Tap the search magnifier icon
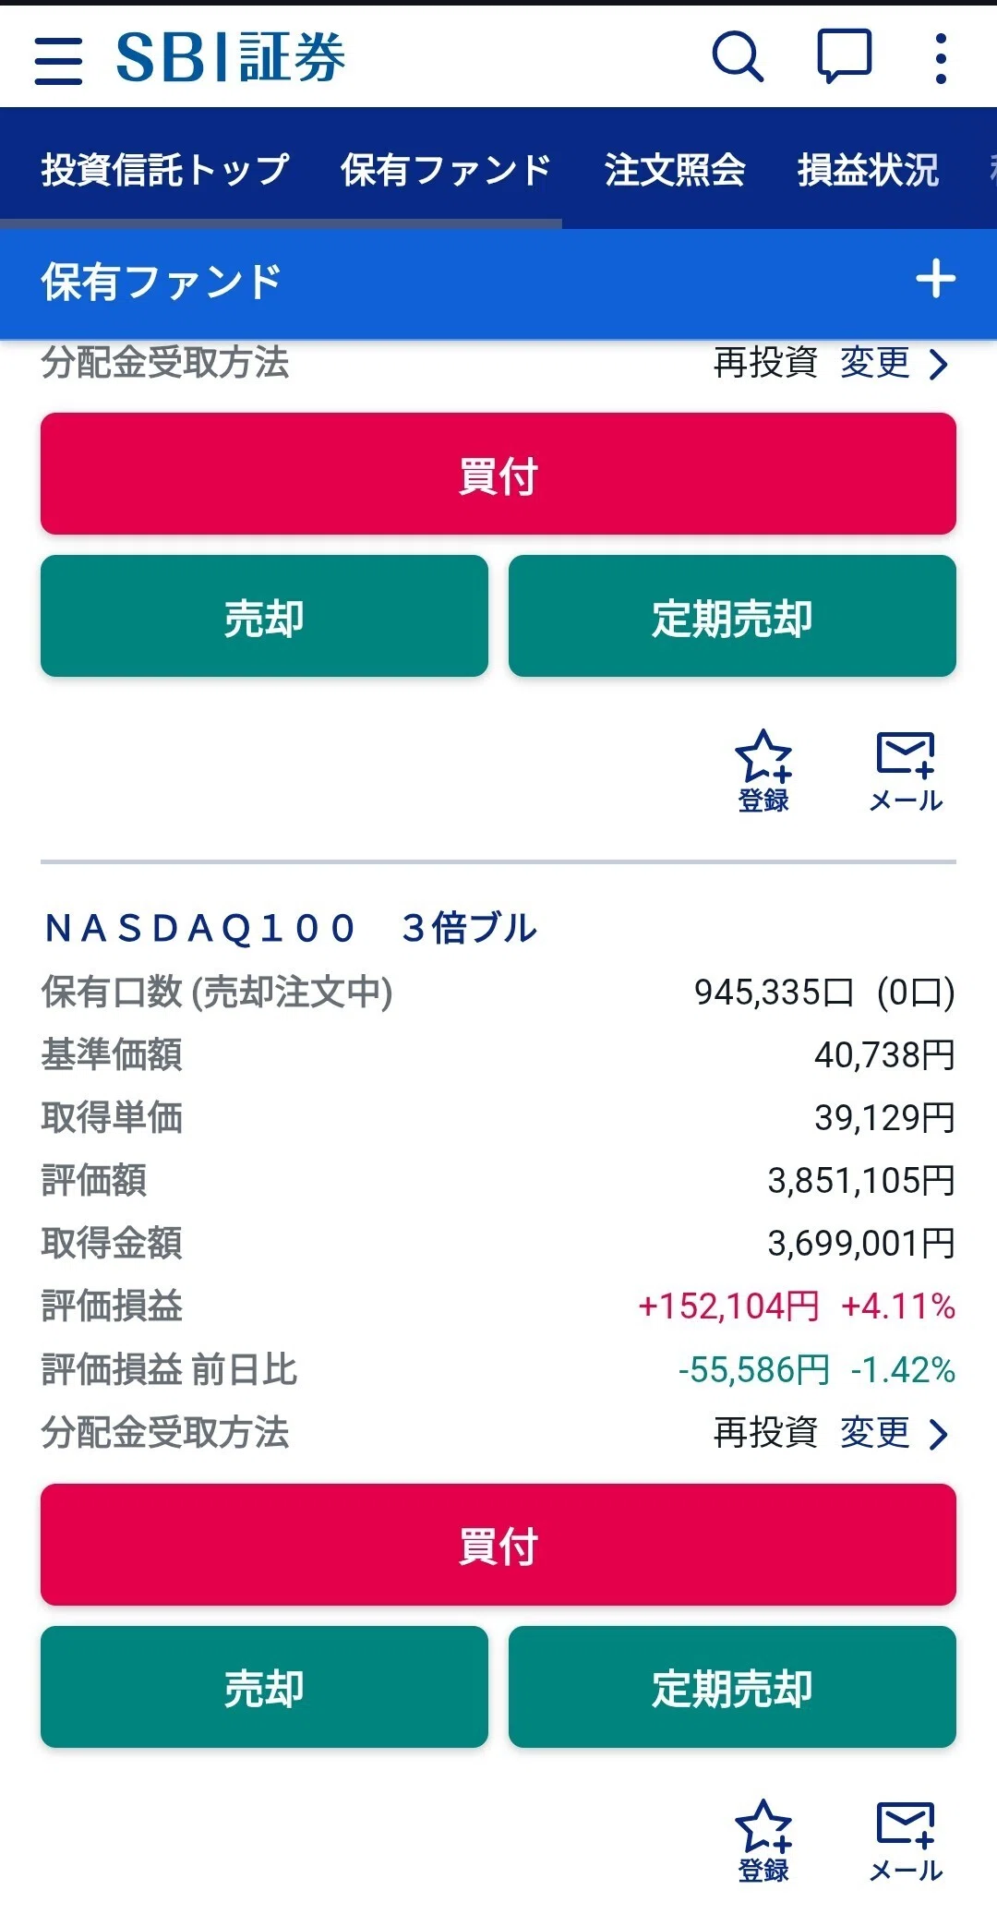Image resolution: width=997 pixels, height=1914 pixels. pos(738,57)
